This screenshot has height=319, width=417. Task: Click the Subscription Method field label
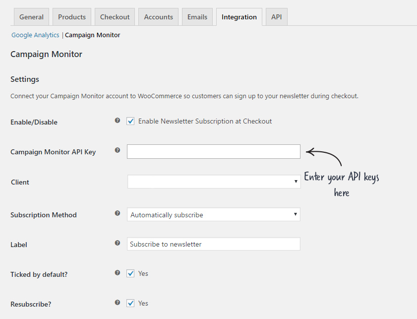tap(44, 215)
